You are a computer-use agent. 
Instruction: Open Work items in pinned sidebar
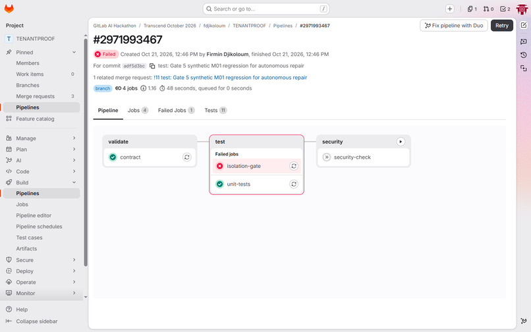42,74
